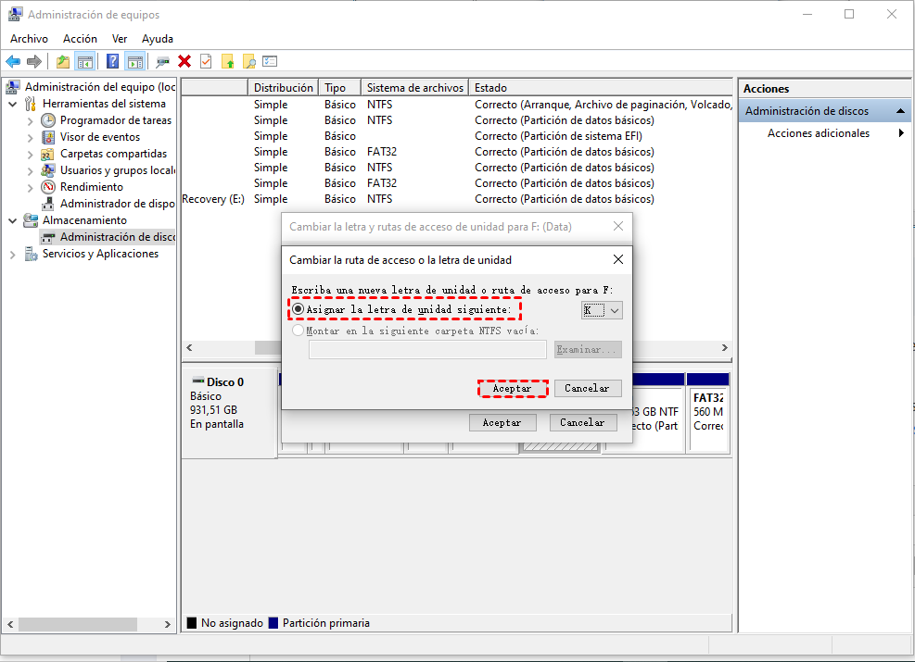Open the Ver menu
This screenshot has height=662, width=915.
coord(120,39)
